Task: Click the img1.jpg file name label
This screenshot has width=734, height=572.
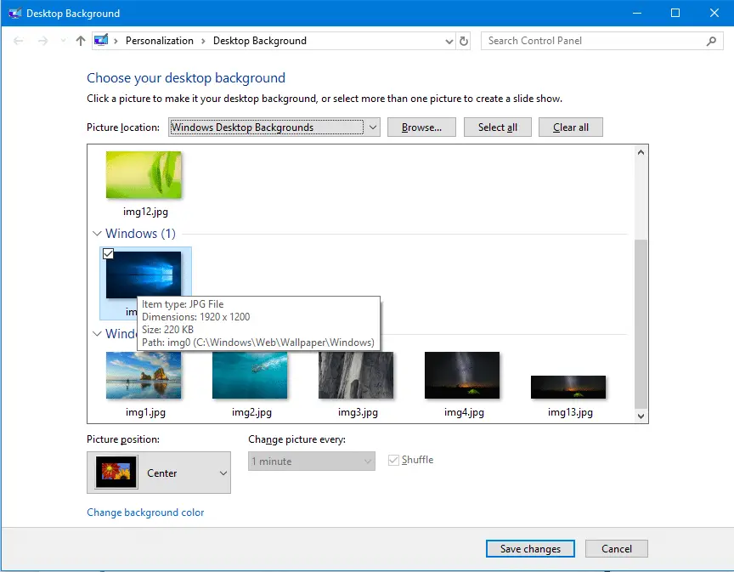Action: (x=145, y=412)
